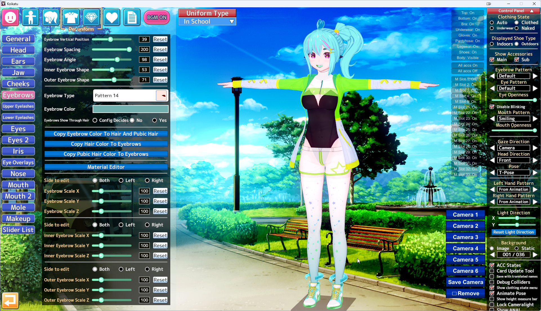Open the accessories diamond icon

[x=91, y=17]
